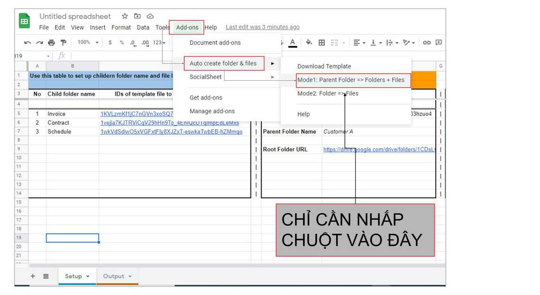Select the Paint format roller icon
The image size is (540, 295).
(x=63, y=43)
